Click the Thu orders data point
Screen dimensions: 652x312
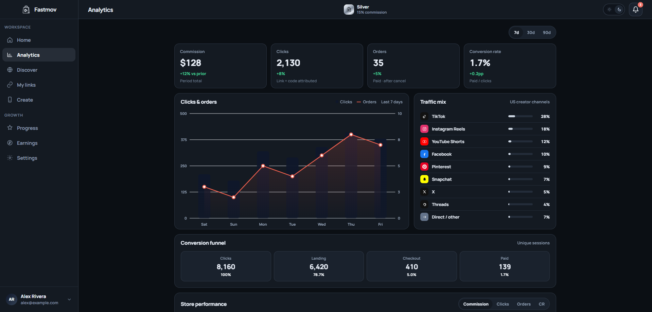point(351,135)
